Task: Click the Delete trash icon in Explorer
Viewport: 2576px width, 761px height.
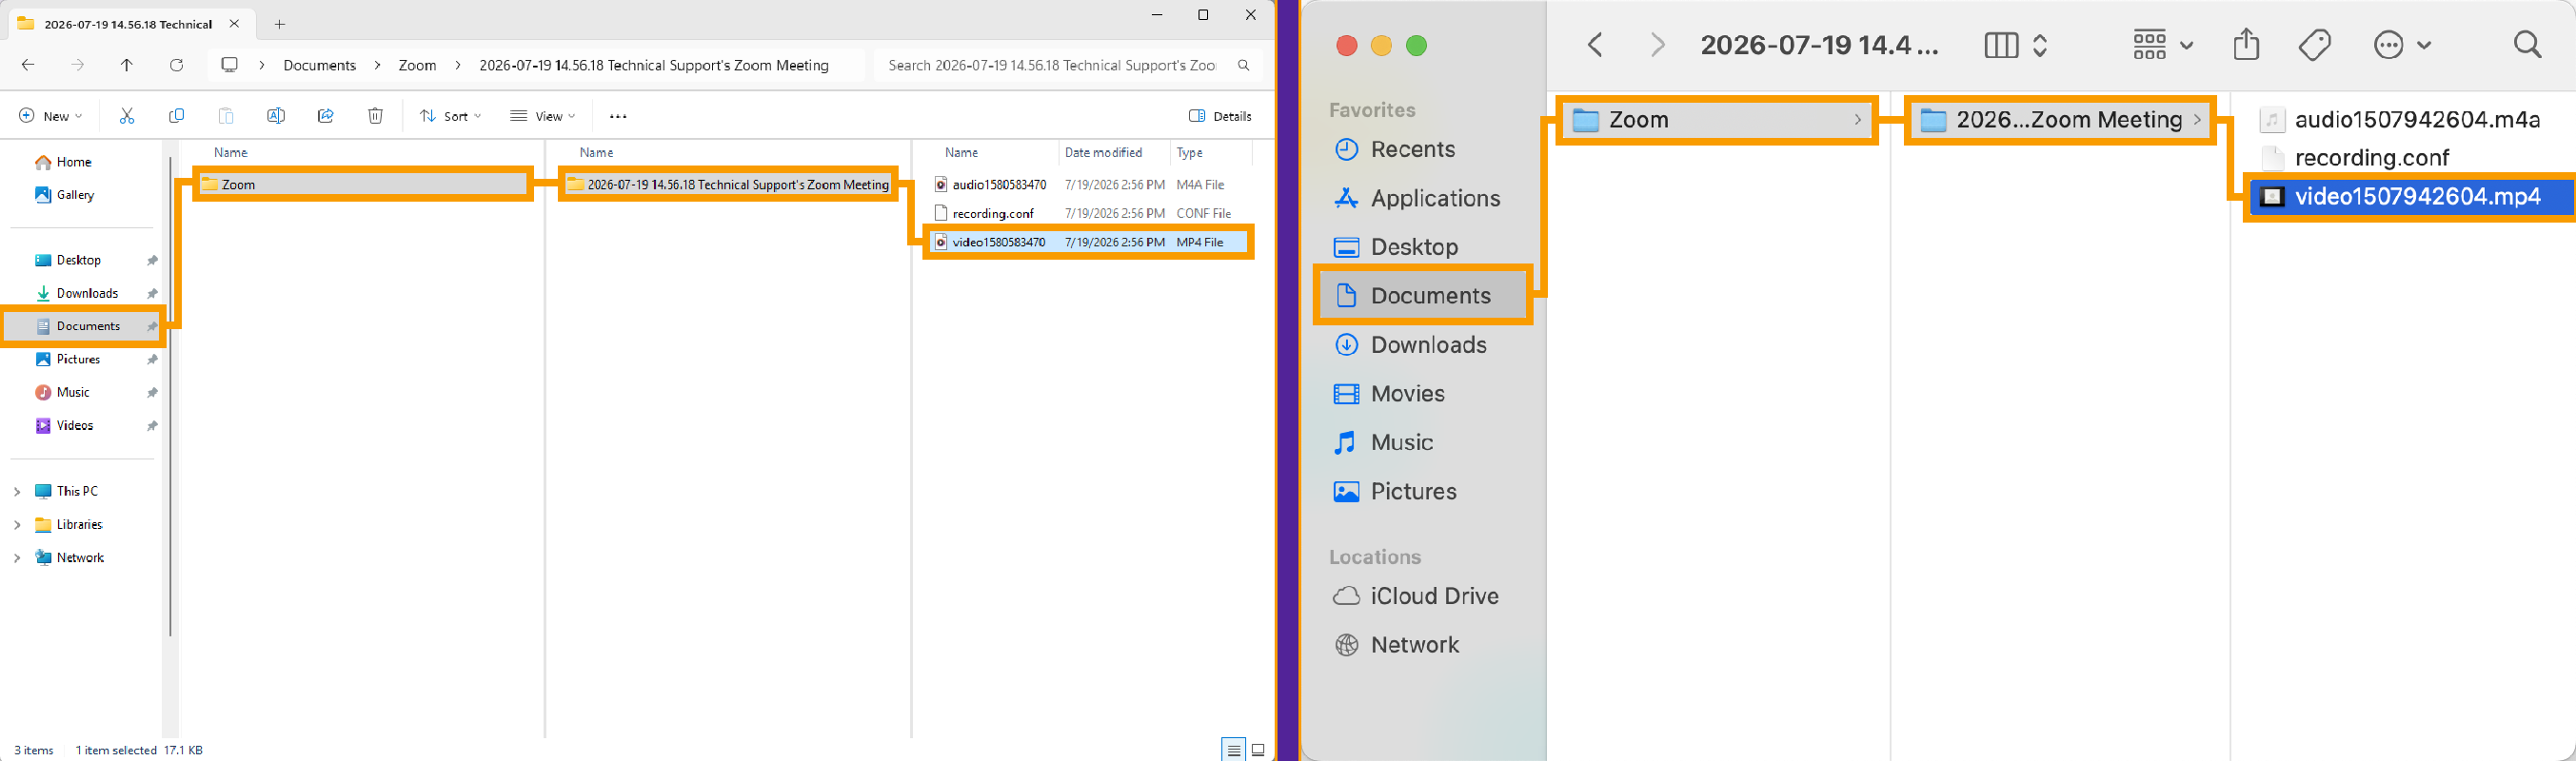Action: (375, 116)
